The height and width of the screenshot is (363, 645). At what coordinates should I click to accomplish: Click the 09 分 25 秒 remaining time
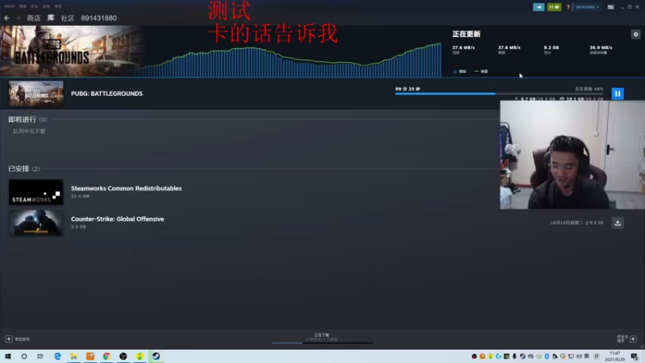tap(408, 89)
